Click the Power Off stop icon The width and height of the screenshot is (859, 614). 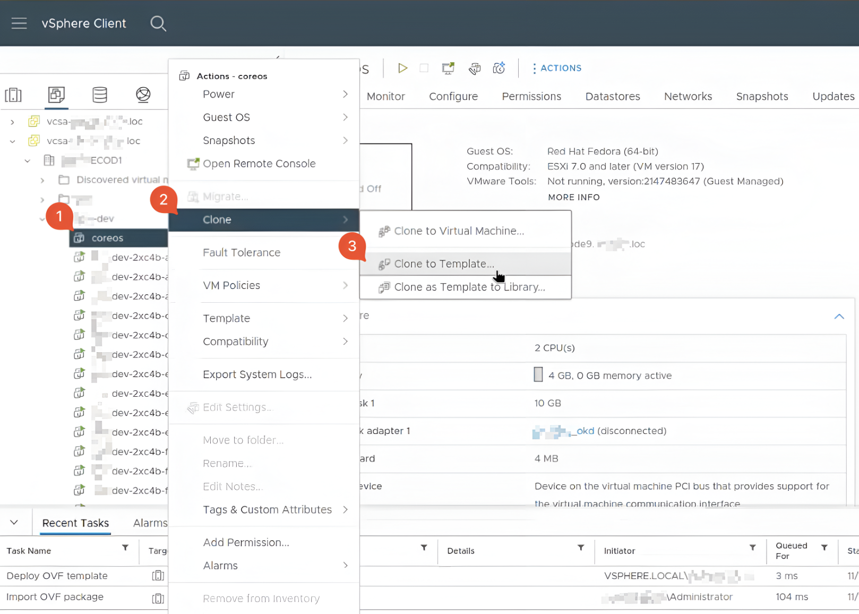click(424, 68)
